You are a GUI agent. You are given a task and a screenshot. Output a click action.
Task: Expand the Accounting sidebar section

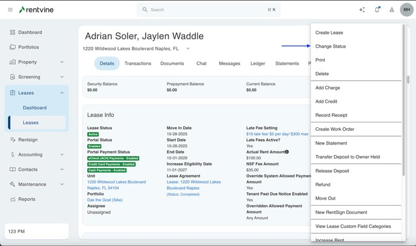pos(62,154)
